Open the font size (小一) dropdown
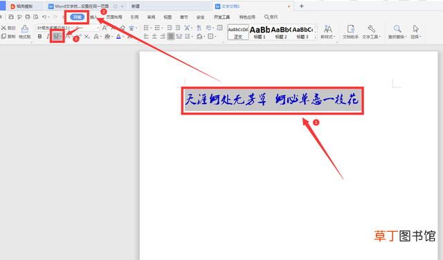This screenshot has width=443, height=260. pyautogui.click(x=87, y=28)
